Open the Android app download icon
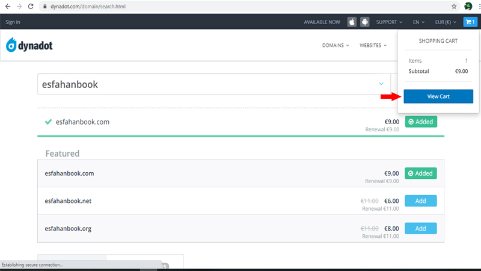The height and width of the screenshot is (271, 481). click(365, 22)
